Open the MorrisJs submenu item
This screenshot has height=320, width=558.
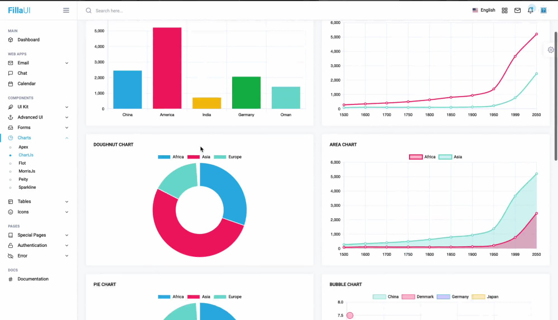pyautogui.click(x=27, y=171)
